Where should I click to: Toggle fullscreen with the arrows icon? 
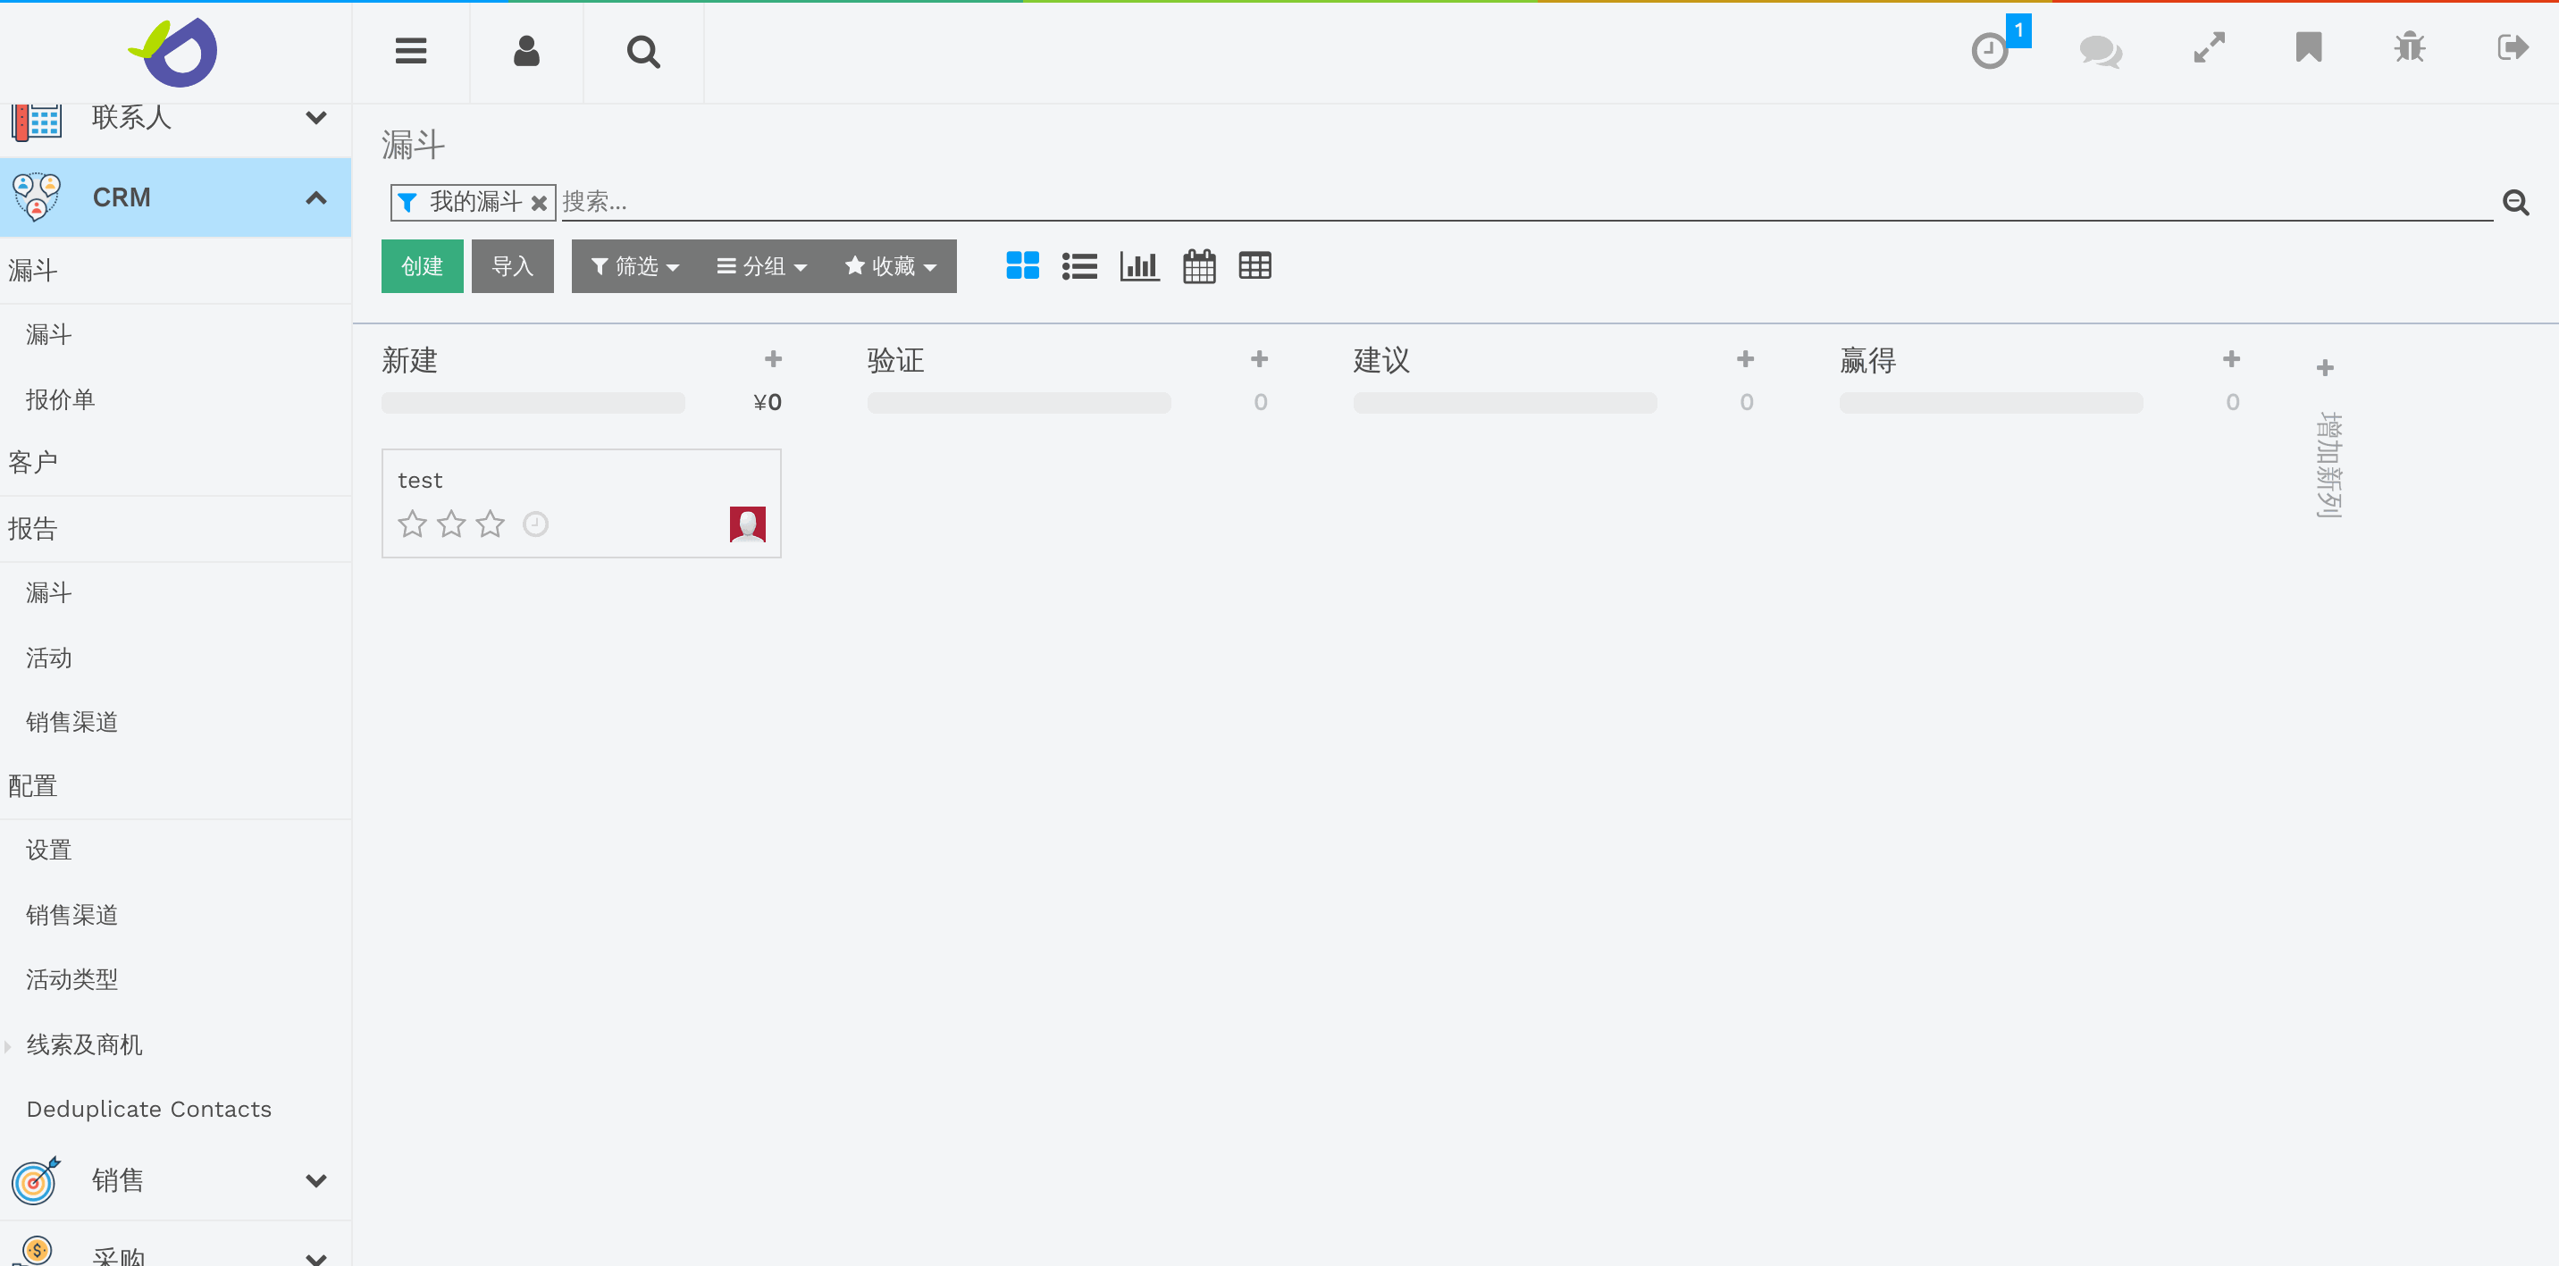2209,47
